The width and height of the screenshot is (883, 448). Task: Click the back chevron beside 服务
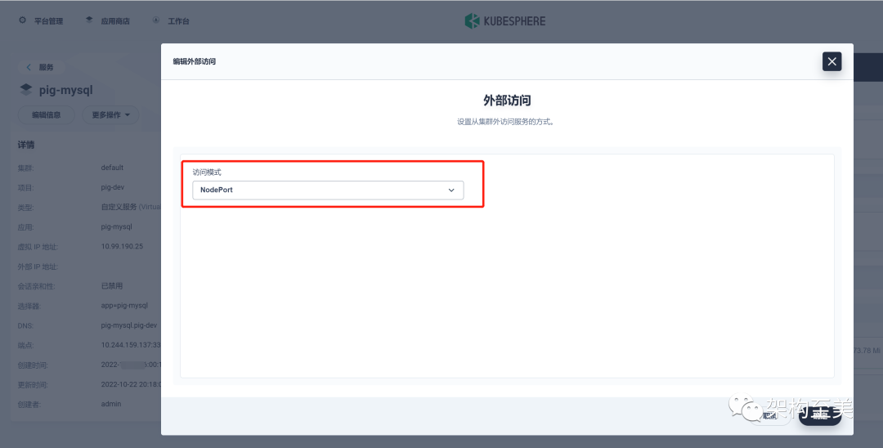pos(29,67)
